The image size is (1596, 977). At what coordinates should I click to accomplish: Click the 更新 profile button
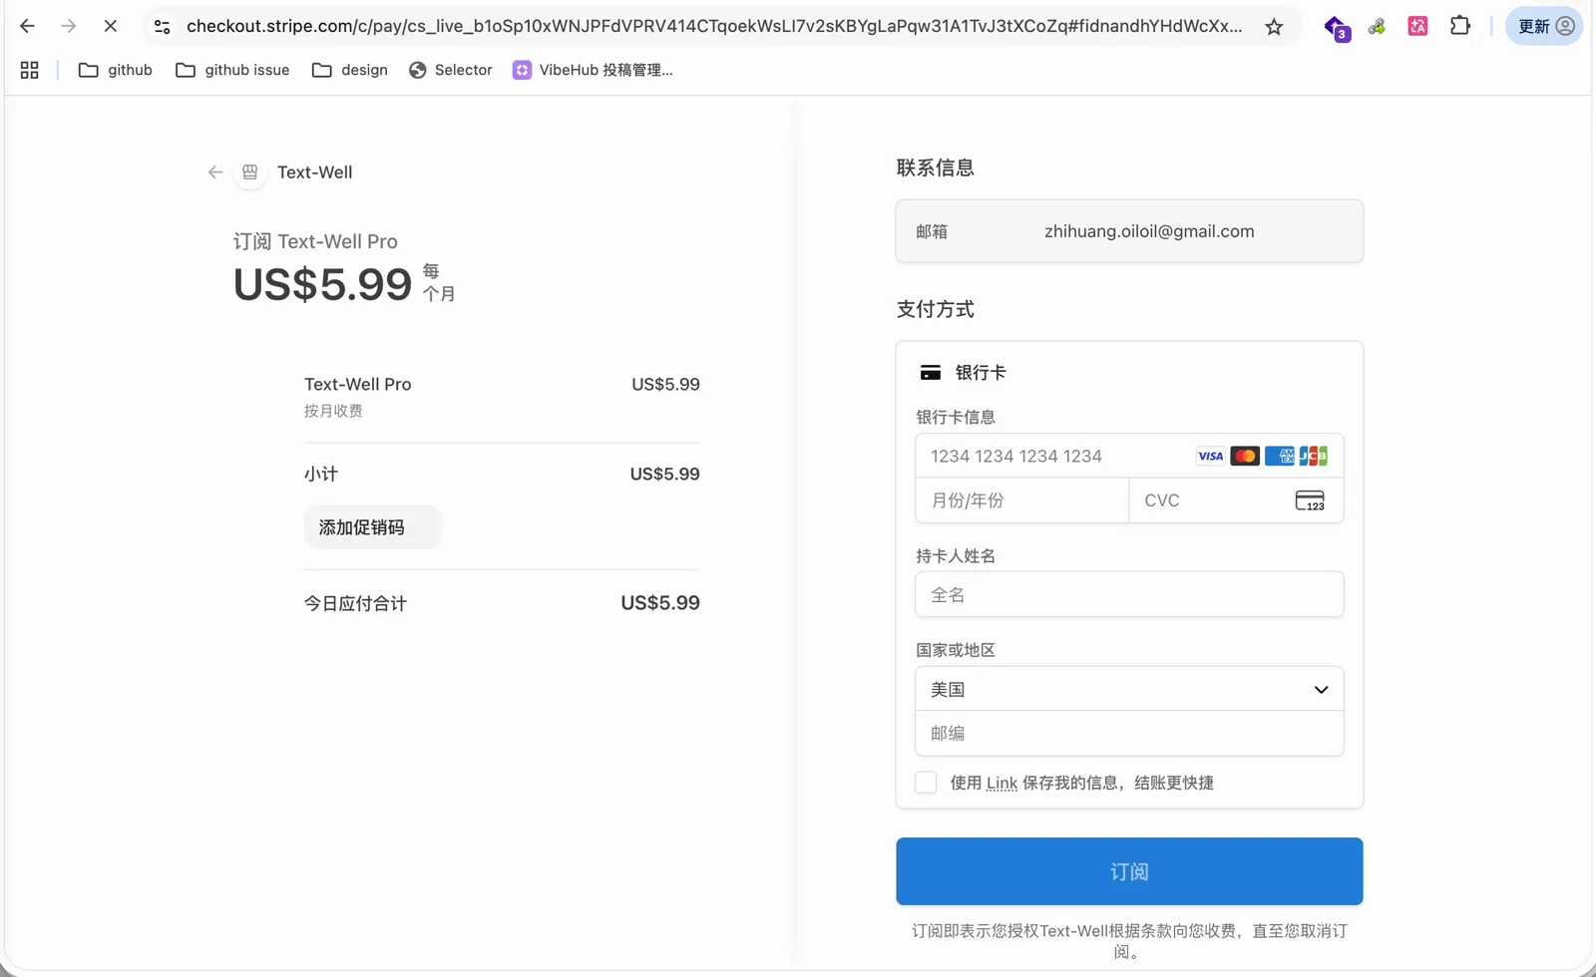[1544, 27]
